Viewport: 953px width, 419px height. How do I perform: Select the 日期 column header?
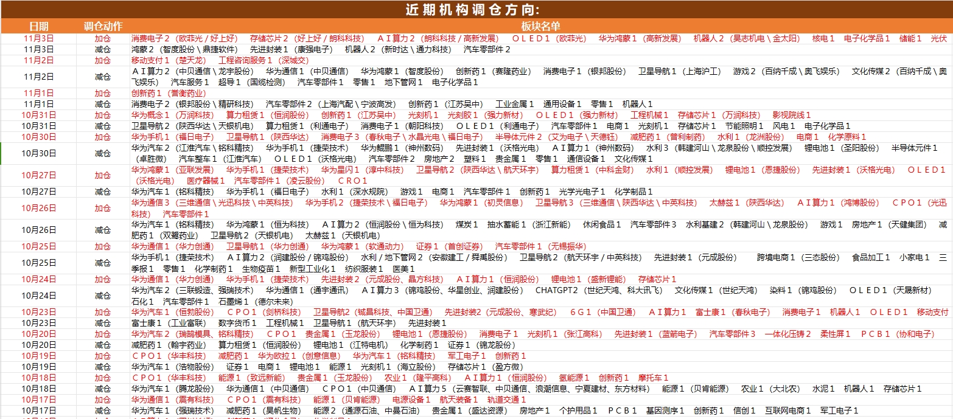[x=39, y=26]
